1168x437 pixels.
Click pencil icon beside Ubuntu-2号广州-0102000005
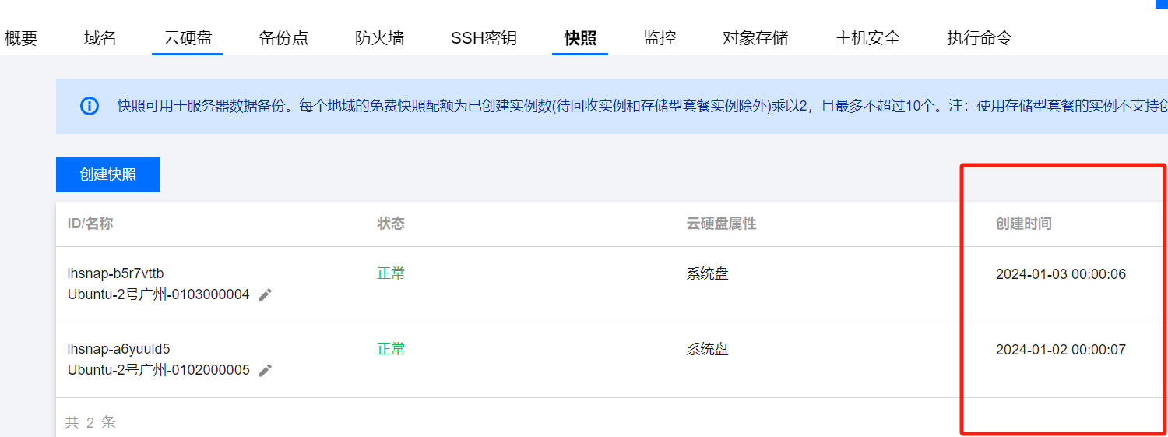click(x=266, y=371)
